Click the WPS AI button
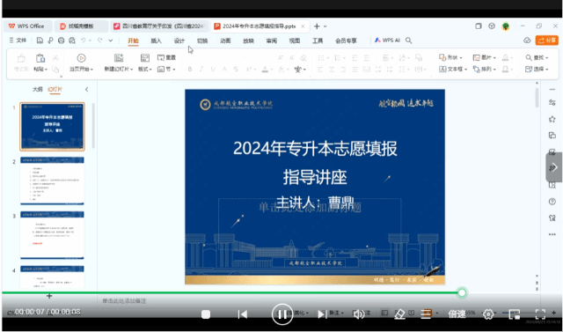The image size is (563, 332). 387,41
